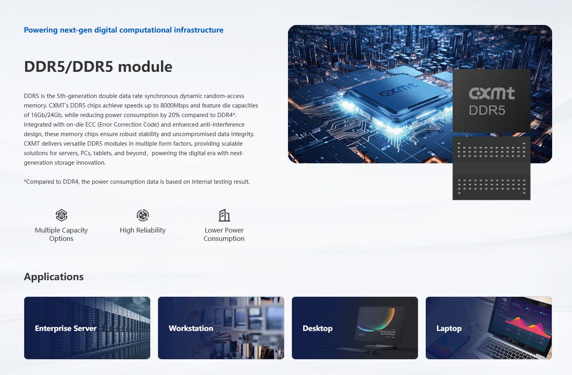Image resolution: width=572 pixels, height=375 pixels.
Task: Click the tagline 'Powering next-gen digital computational infrastructure'
Action: pyautogui.click(x=124, y=30)
